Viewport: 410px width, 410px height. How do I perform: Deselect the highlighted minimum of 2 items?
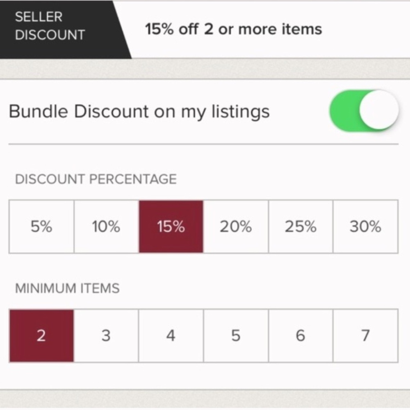coord(41,335)
